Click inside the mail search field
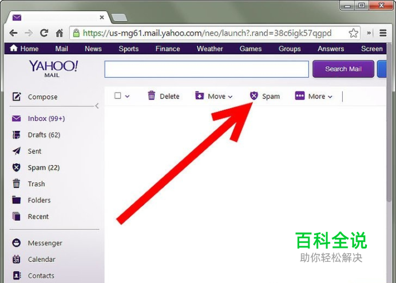396x283 pixels. tap(207, 69)
